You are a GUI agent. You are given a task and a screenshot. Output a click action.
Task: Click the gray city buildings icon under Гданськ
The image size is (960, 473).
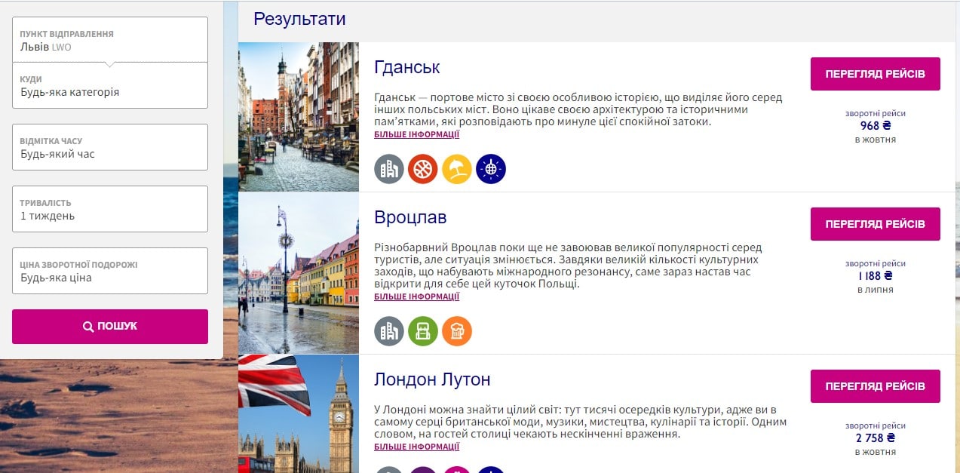389,170
